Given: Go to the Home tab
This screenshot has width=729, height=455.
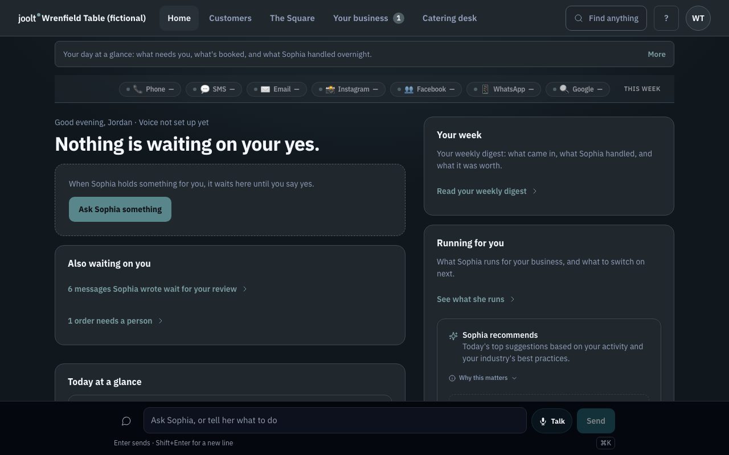Looking at the screenshot, I should click(179, 18).
